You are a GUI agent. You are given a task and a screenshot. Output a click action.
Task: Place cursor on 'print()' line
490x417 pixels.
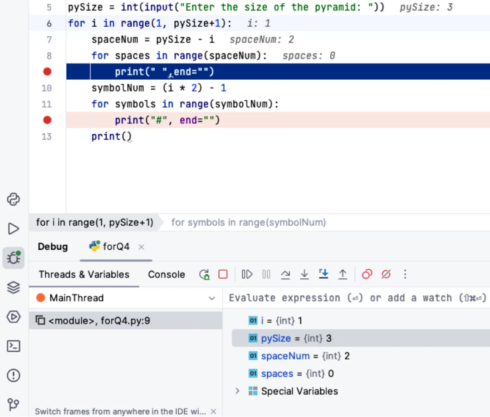coord(111,136)
